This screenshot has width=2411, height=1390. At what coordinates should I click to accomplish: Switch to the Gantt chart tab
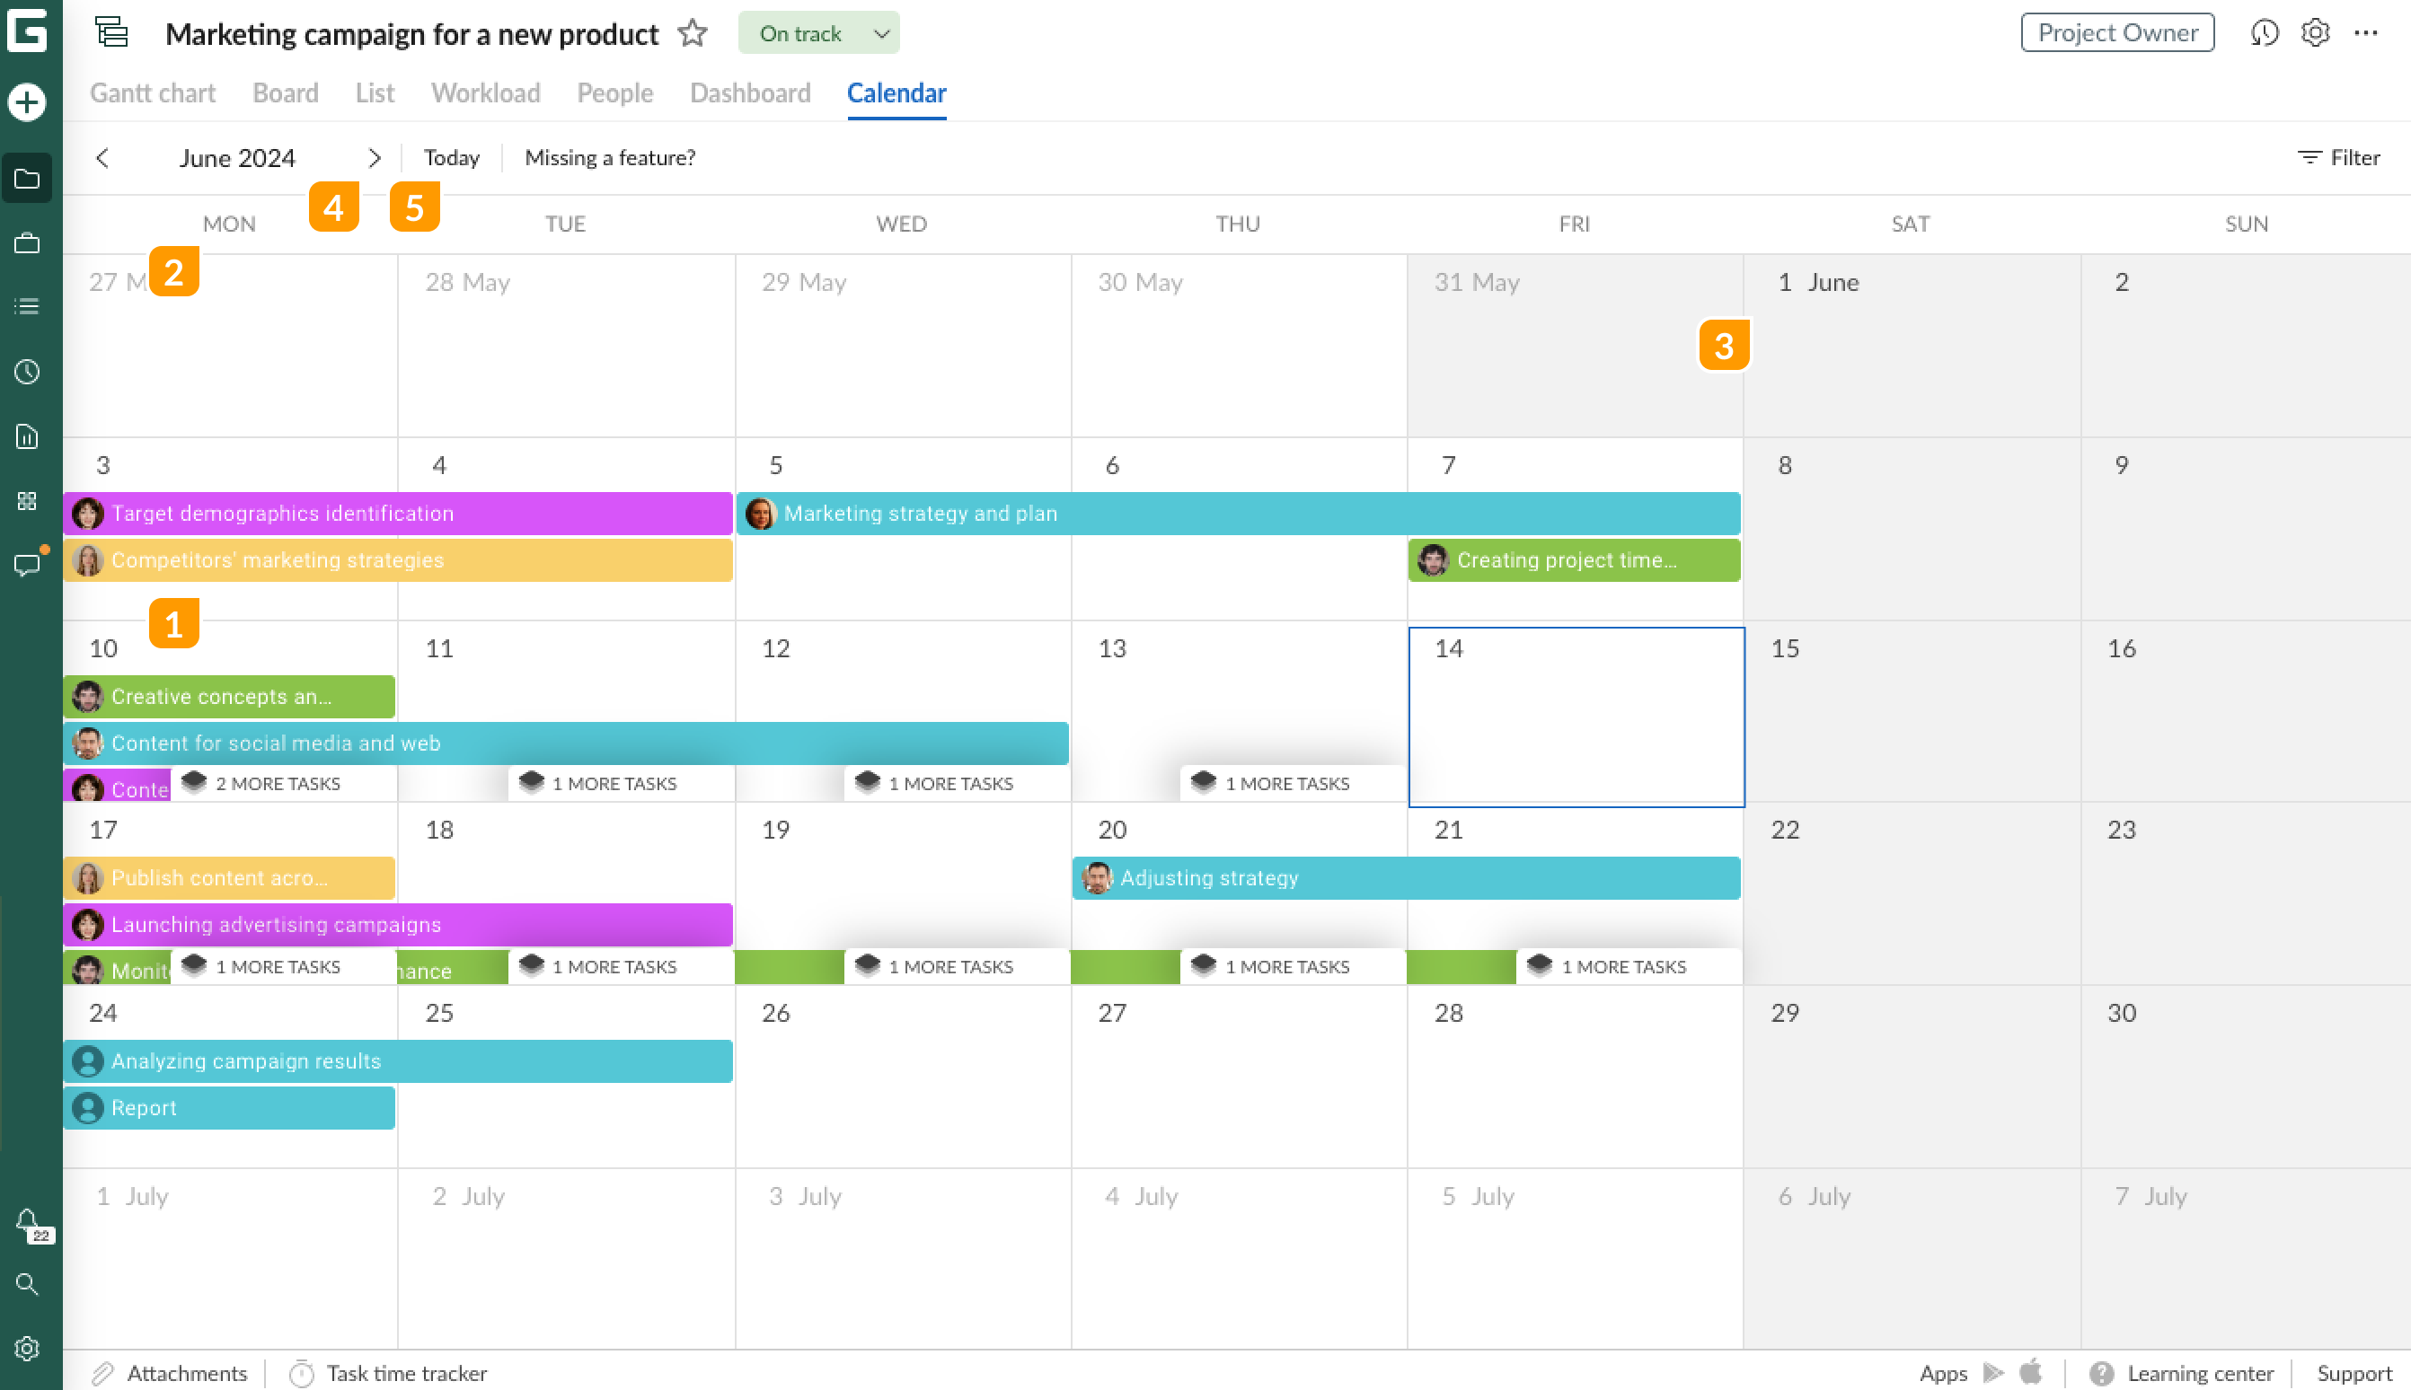[x=152, y=92]
